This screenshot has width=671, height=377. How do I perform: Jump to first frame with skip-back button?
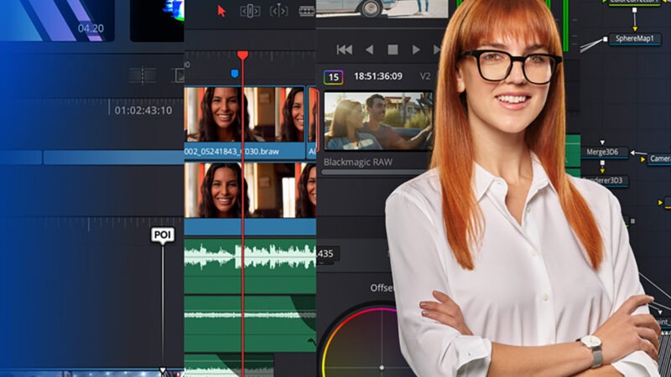pos(345,50)
